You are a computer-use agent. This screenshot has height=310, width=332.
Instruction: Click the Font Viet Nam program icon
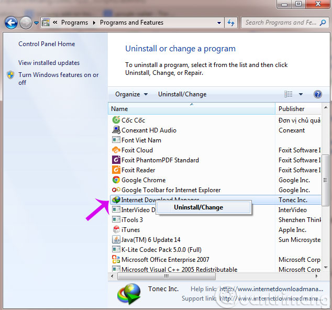(x=116, y=140)
